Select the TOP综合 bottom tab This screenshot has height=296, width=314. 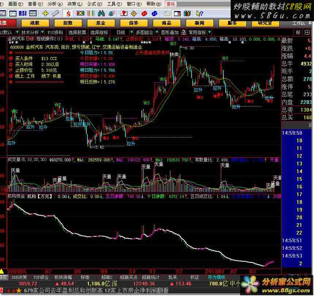coord(41,277)
